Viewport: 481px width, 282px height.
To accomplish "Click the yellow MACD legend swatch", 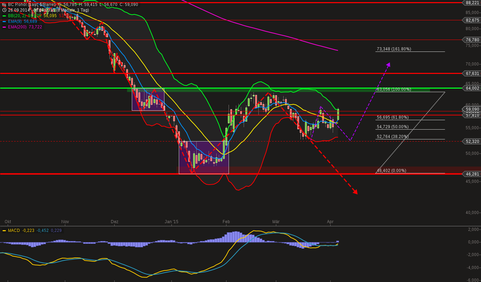I will coord(4,231).
